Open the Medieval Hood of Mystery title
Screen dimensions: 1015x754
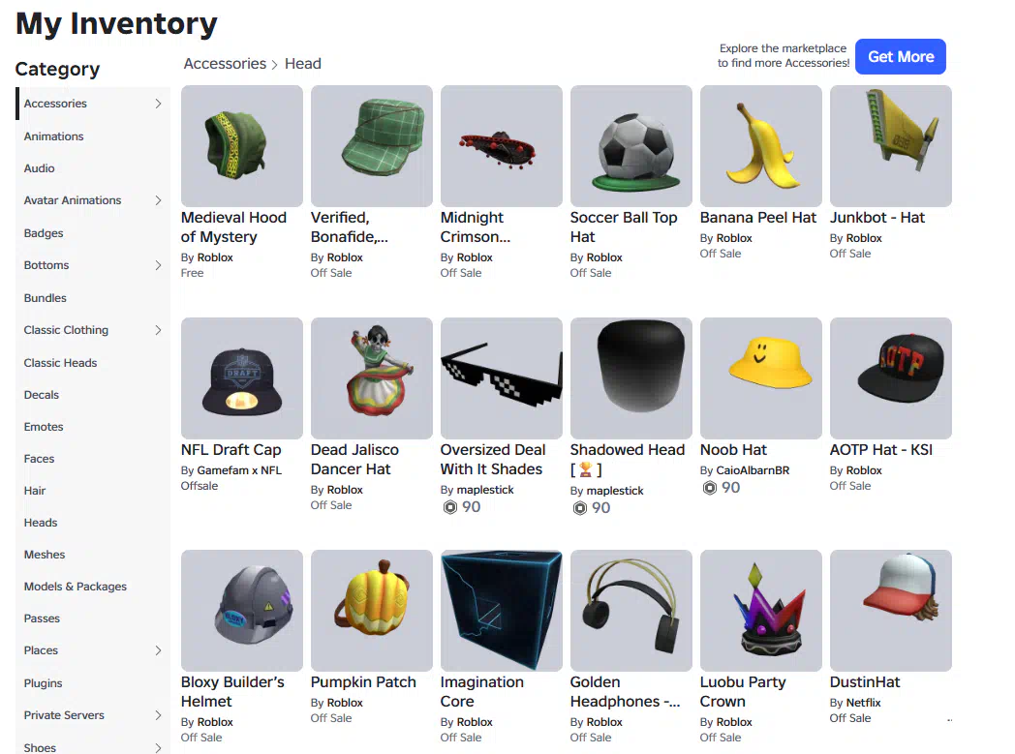point(233,227)
